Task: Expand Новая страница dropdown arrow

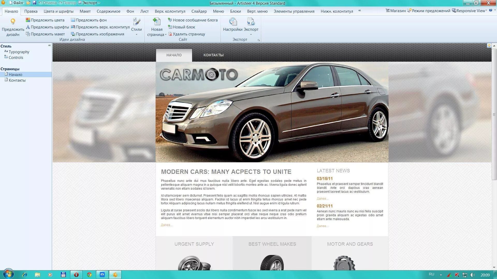Action: pos(166,35)
